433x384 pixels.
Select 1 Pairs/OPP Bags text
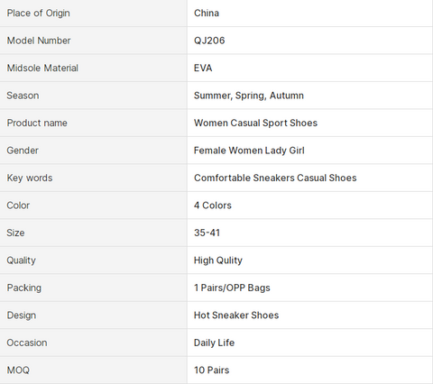232,288
